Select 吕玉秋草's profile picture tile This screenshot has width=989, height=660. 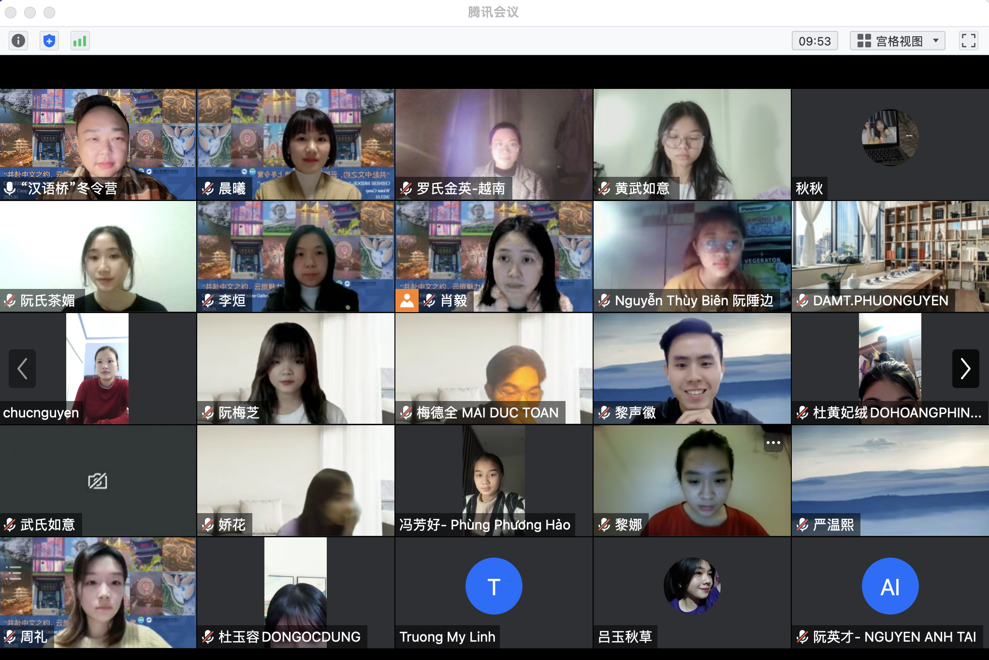[x=692, y=586]
